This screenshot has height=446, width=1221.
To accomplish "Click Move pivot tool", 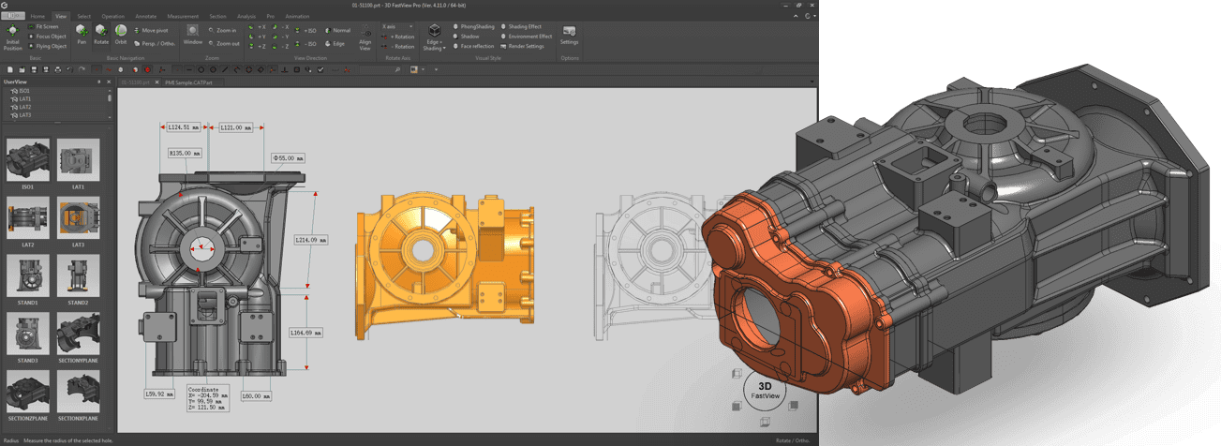I will pyautogui.click(x=151, y=30).
